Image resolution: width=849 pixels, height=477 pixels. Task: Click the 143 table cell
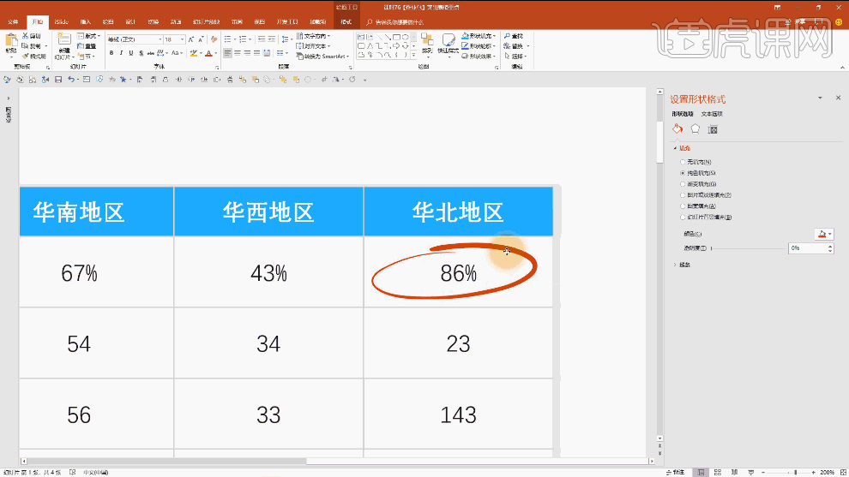[x=458, y=414]
